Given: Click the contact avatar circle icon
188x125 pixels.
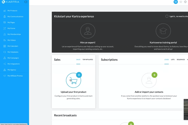Looking at the screenshot, I should pos(149,80).
